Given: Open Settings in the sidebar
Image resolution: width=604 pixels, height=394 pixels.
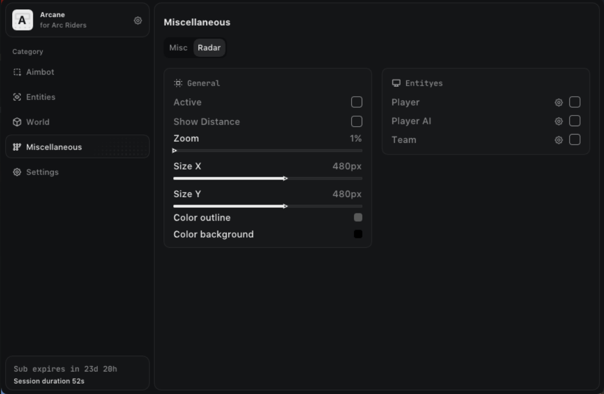Looking at the screenshot, I should pos(42,172).
